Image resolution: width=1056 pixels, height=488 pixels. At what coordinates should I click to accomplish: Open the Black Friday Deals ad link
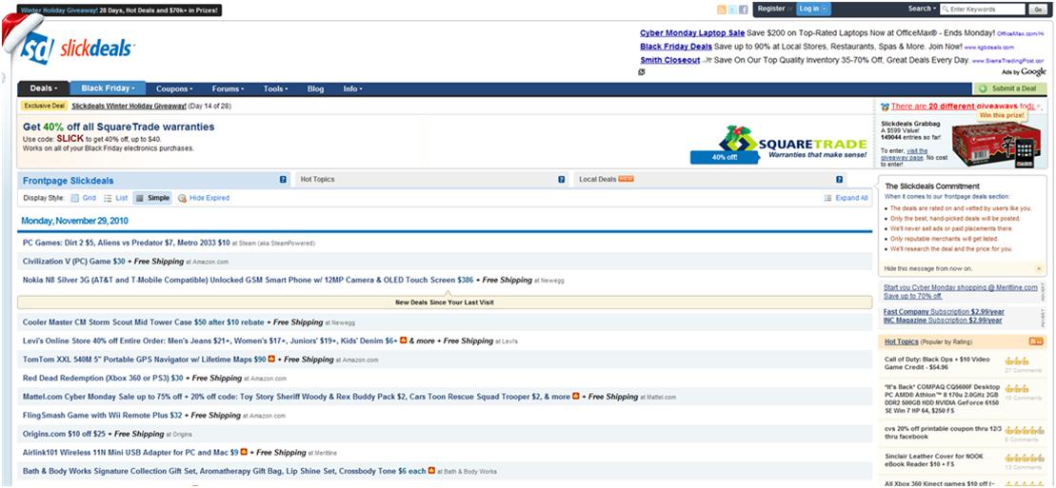(675, 47)
